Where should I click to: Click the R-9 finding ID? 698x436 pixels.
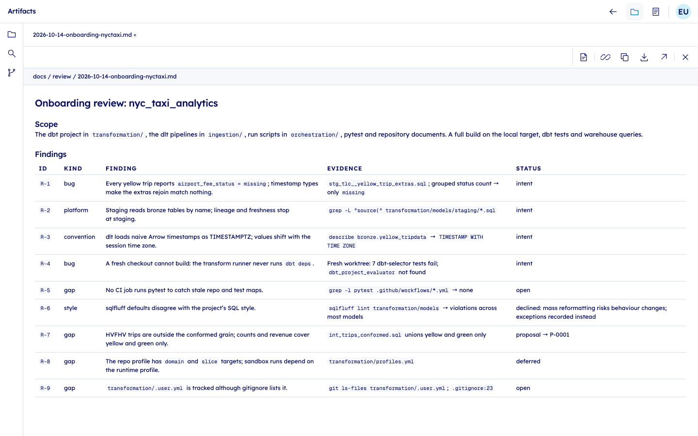45,389
